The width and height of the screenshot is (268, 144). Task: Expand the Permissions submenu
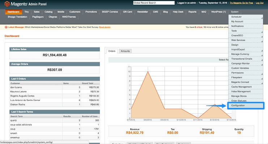tap(246, 73)
